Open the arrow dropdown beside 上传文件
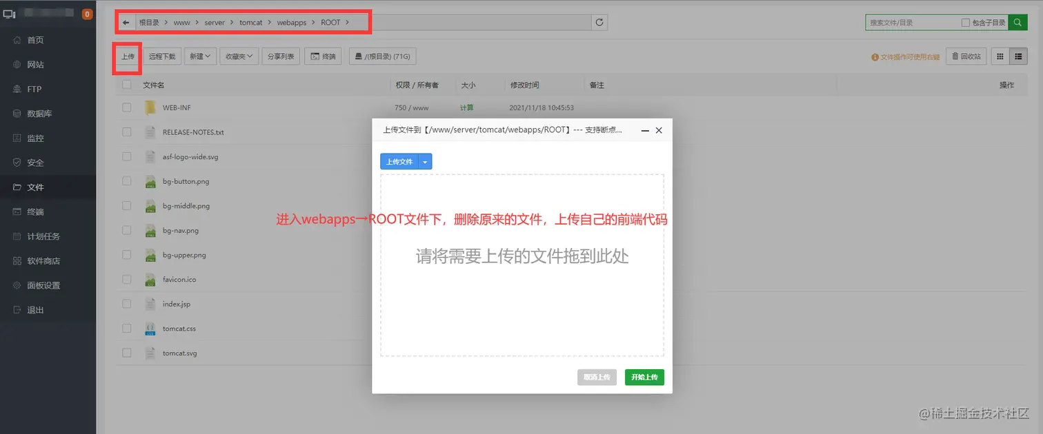Image resolution: width=1043 pixels, height=434 pixels. click(426, 162)
